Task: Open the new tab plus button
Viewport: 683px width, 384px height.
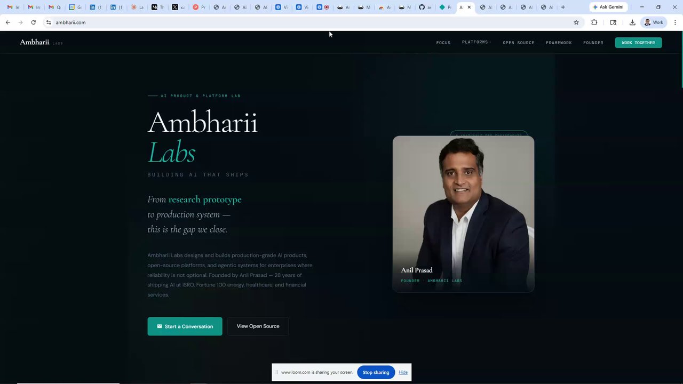Action: pos(563,7)
